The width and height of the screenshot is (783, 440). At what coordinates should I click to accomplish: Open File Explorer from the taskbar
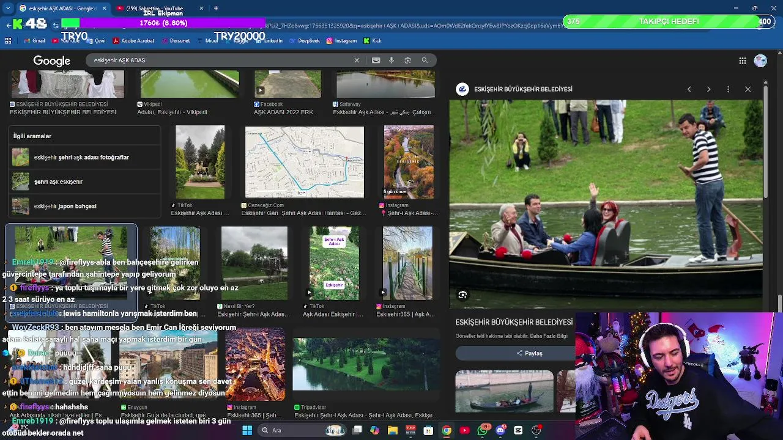coord(392,430)
